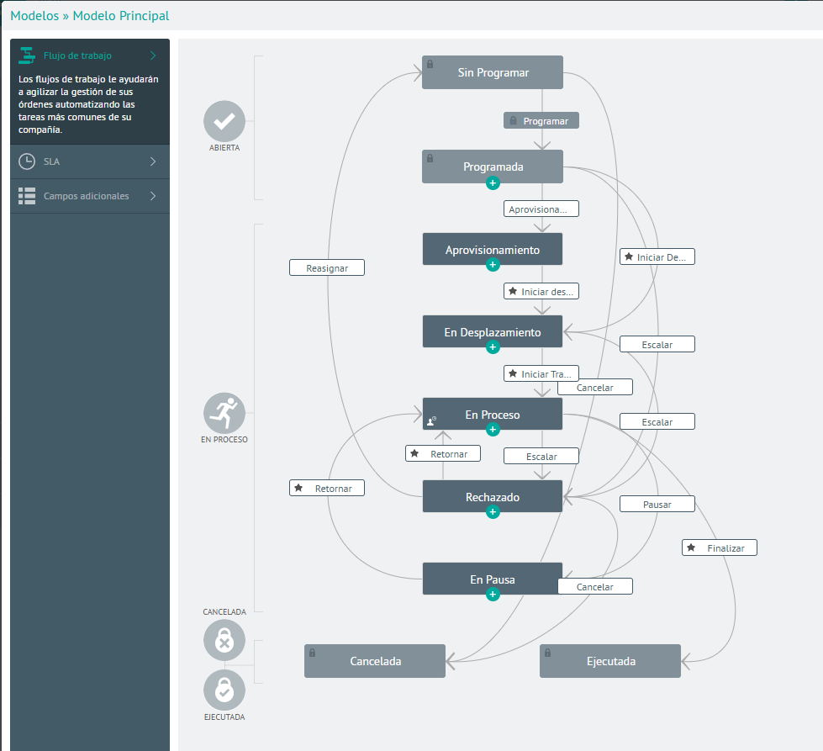Click the EN PROCESO running figure icon
Image resolution: width=823 pixels, height=751 pixels.
pyautogui.click(x=224, y=413)
